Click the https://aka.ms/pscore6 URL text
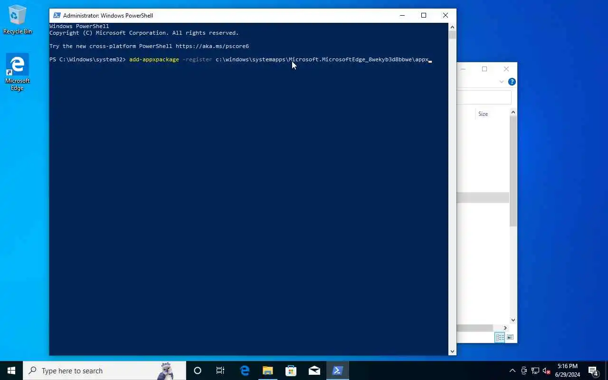The height and width of the screenshot is (380, 608). [x=212, y=46]
